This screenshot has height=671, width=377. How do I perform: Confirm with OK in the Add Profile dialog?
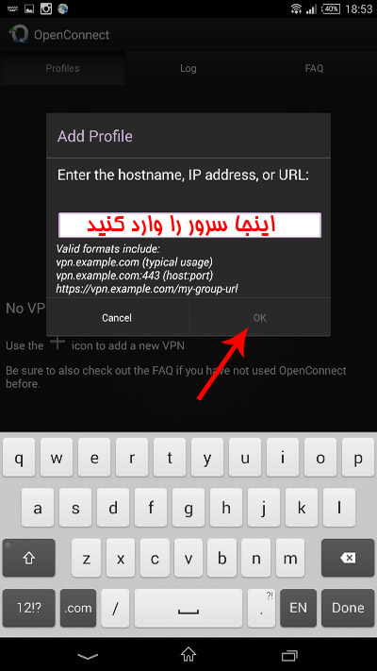[x=259, y=317]
